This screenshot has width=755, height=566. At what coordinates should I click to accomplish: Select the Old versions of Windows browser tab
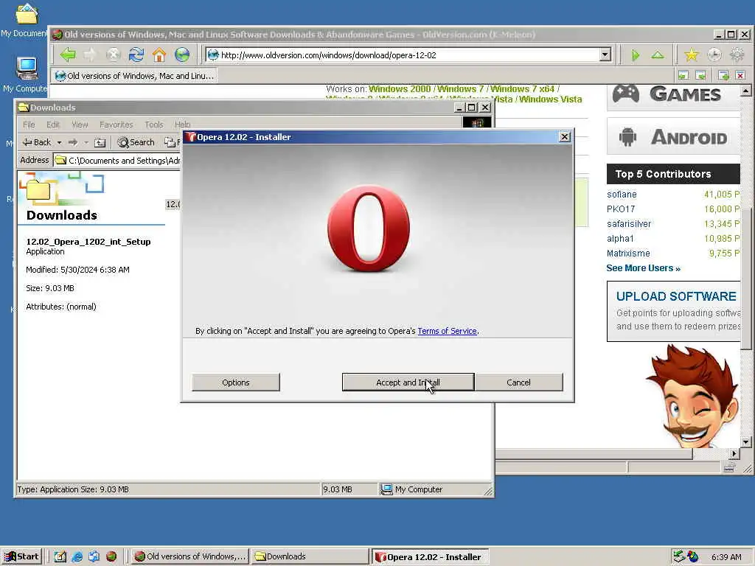[x=134, y=76]
